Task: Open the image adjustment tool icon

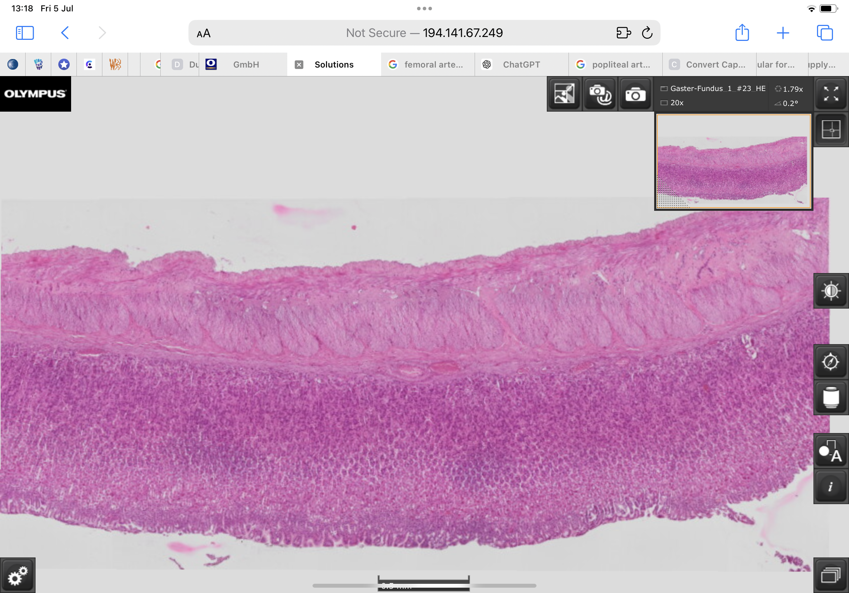Action: [564, 94]
